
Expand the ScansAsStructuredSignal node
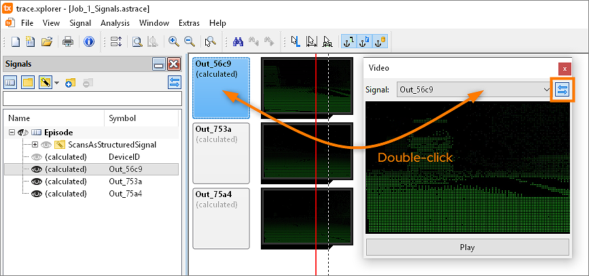click(x=35, y=145)
